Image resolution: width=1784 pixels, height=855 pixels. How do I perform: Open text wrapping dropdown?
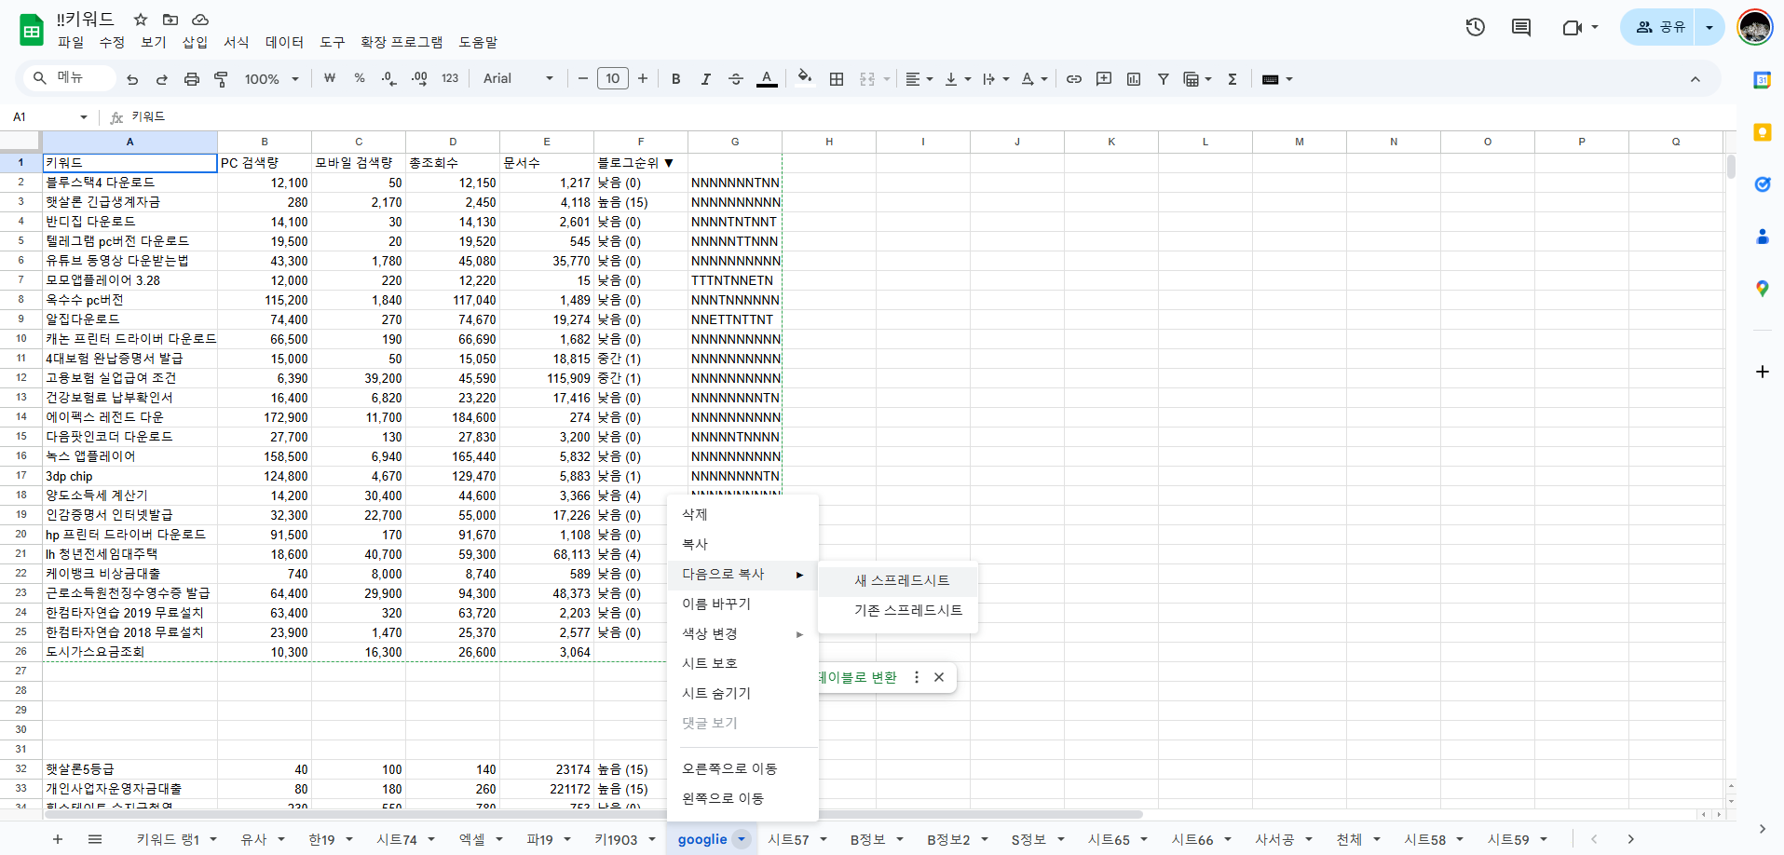coord(996,79)
